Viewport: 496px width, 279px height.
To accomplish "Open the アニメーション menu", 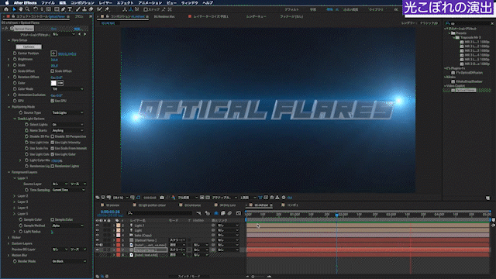I will pyautogui.click(x=150, y=2).
